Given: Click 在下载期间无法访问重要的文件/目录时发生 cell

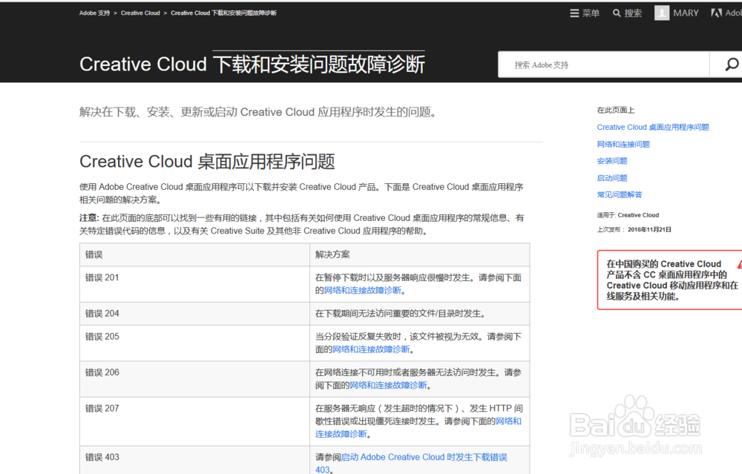Looking at the screenshot, I should [x=420, y=314].
